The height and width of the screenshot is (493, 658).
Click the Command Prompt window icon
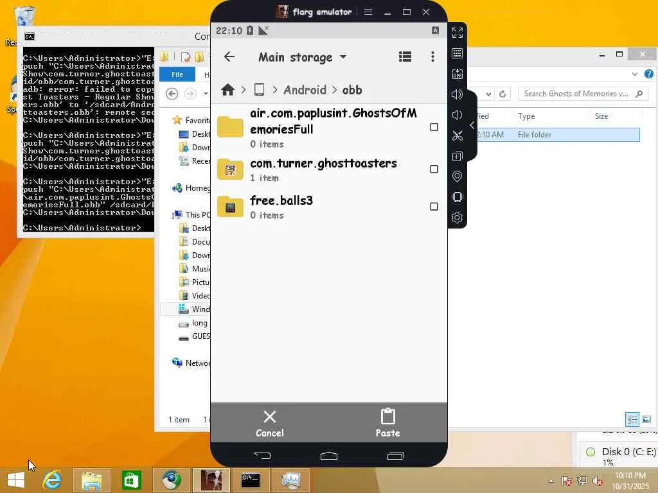pyautogui.click(x=29, y=37)
